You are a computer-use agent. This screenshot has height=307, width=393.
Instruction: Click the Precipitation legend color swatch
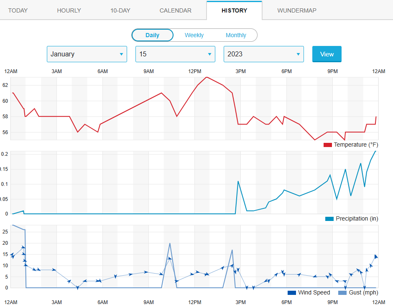tap(329, 219)
